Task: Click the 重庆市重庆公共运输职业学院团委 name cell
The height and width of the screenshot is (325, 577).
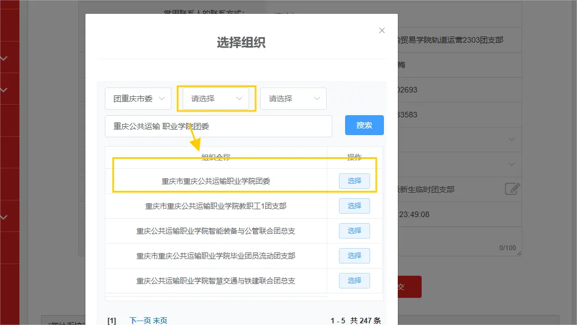Action: pos(216,181)
